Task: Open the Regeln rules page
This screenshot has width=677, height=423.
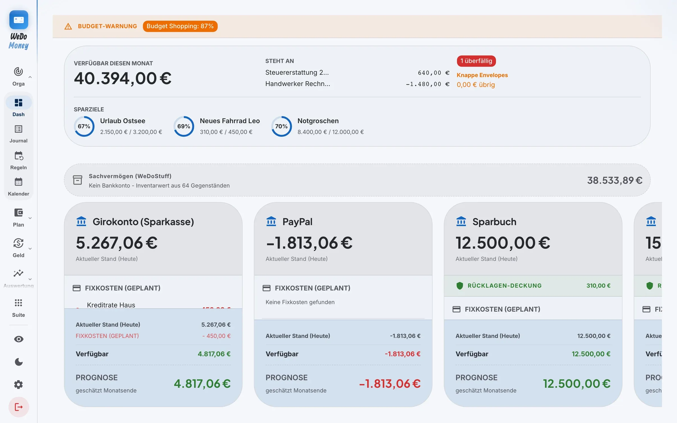Action: [x=18, y=161]
